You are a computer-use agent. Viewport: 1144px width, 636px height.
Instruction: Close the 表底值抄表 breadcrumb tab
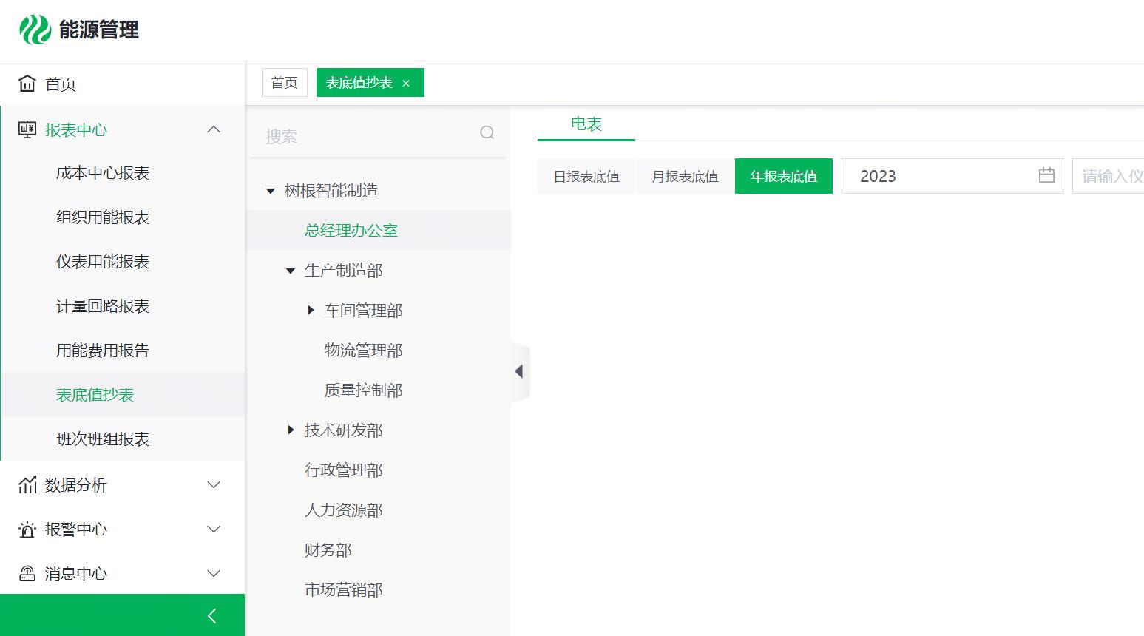point(406,83)
